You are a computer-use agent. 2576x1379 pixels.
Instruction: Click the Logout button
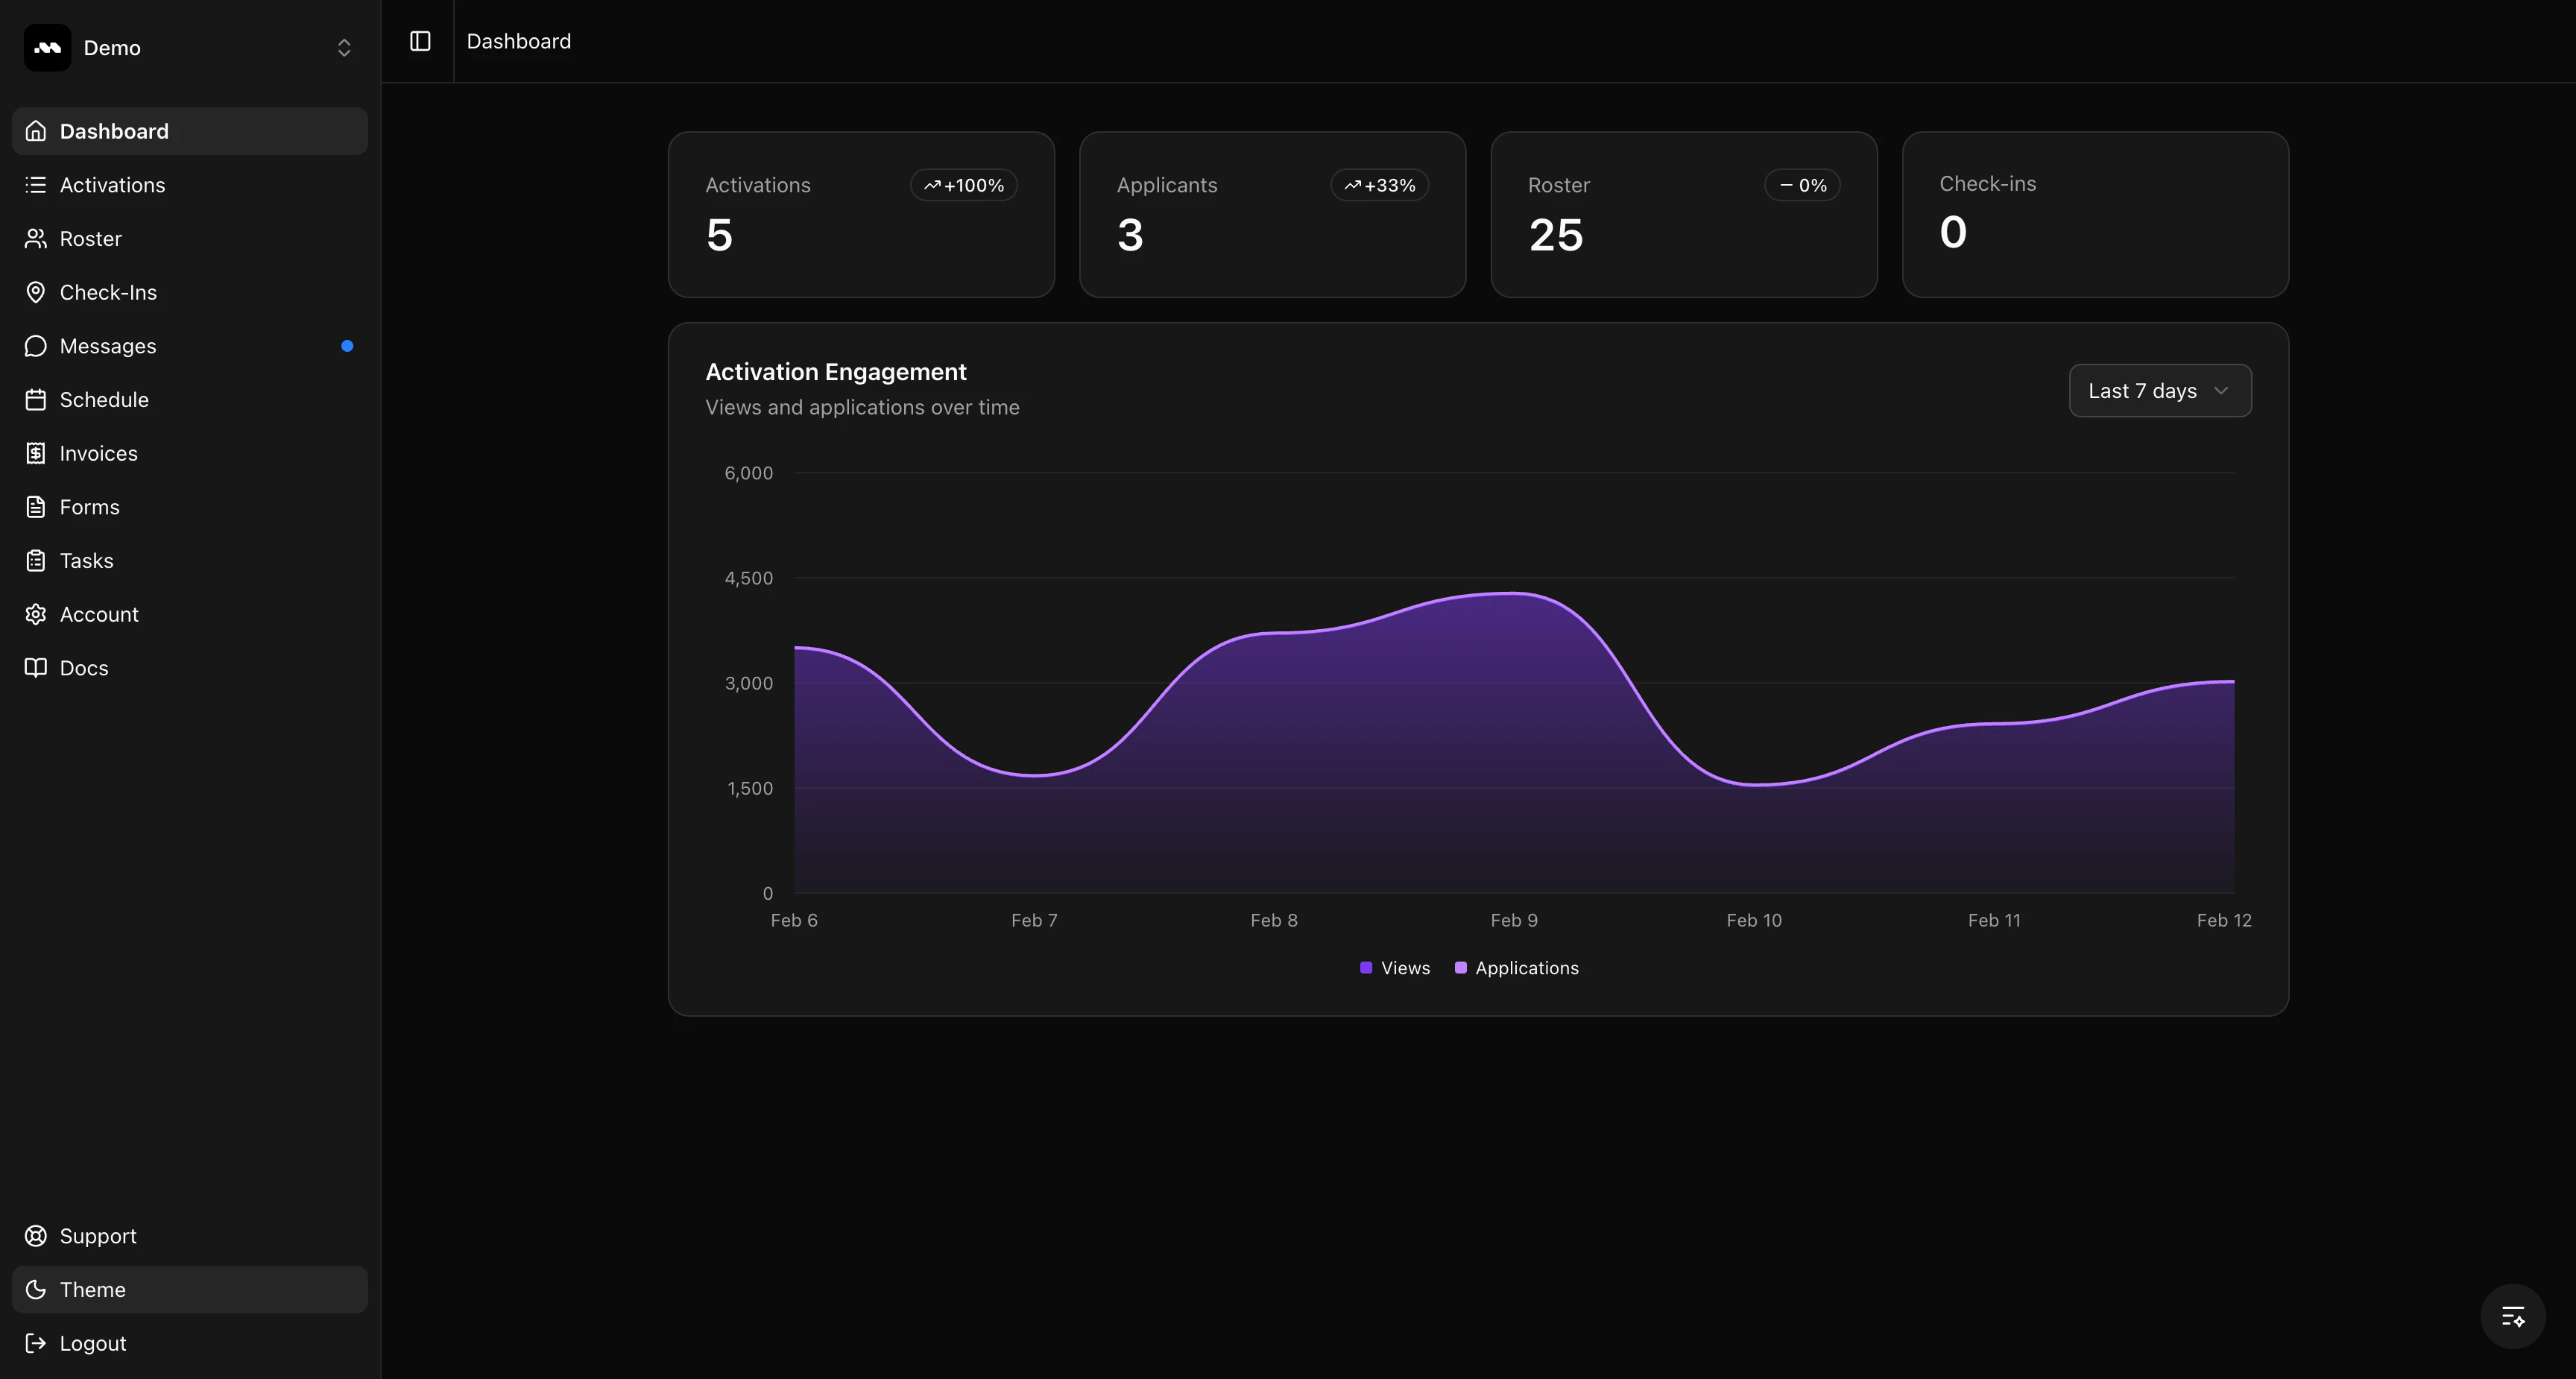(92, 1343)
